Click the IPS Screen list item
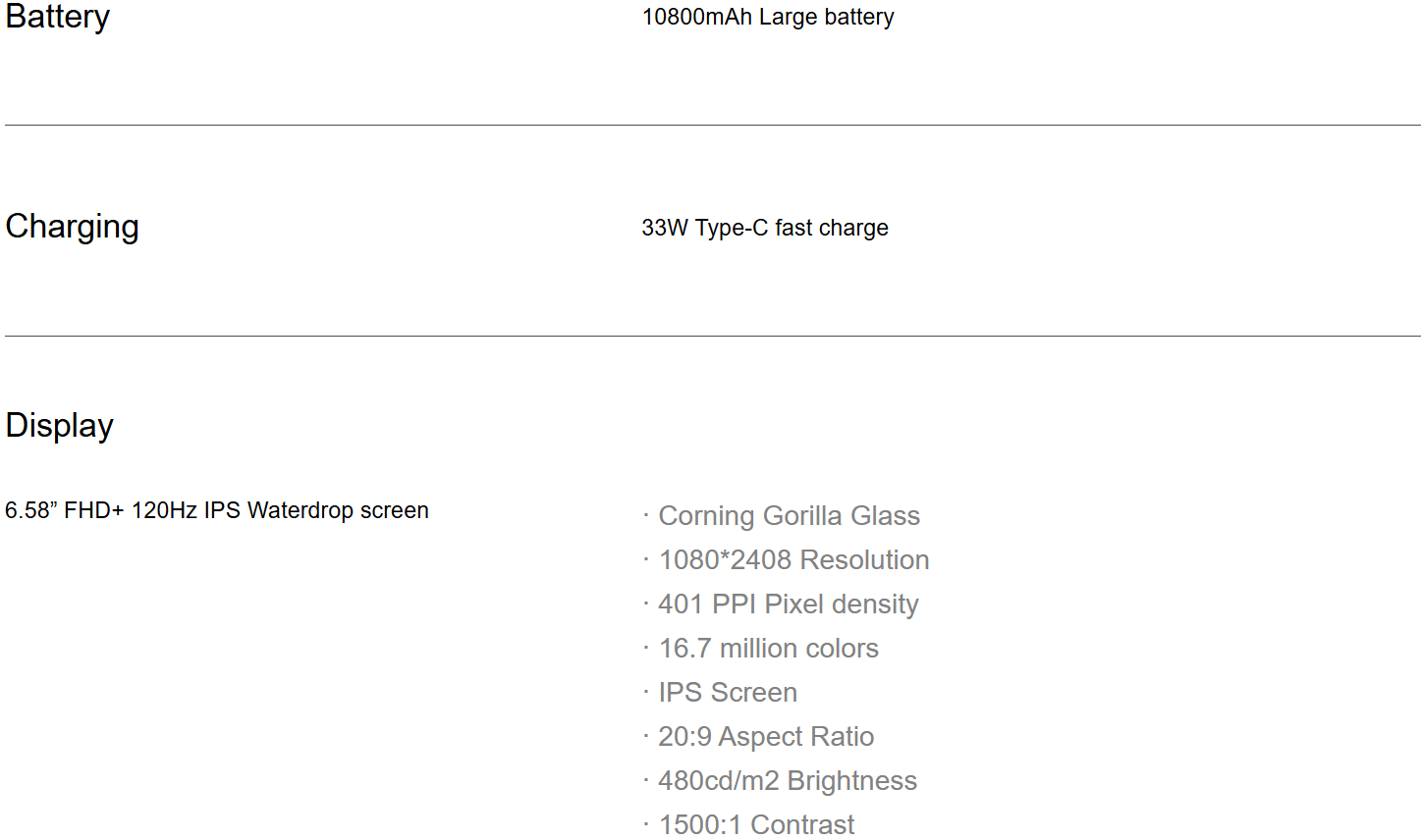The width and height of the screenshot is (1421, 840). click(728, 693)
